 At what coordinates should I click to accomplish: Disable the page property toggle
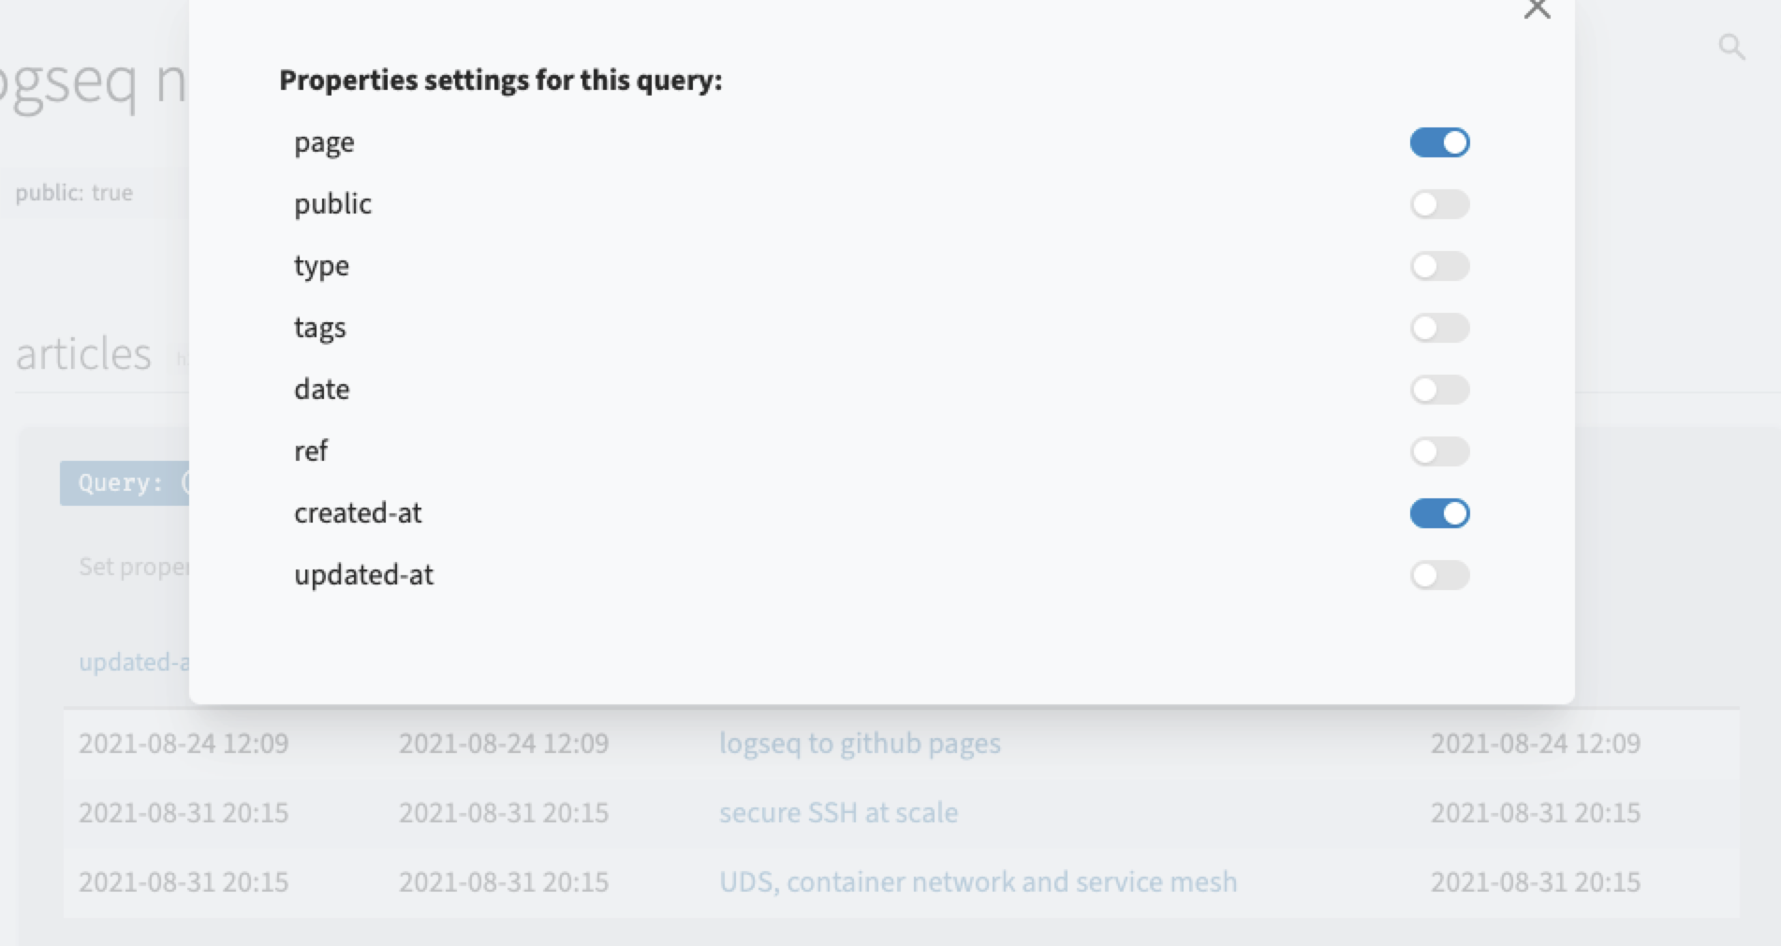point(1439,142)
